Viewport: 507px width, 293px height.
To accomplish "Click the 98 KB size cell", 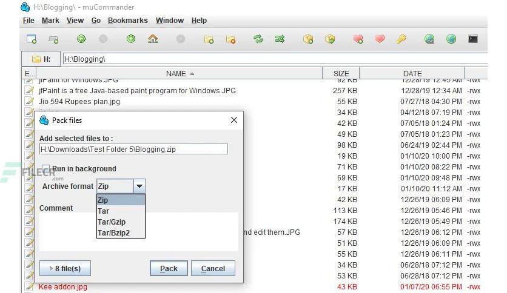I will coord(347,145).
